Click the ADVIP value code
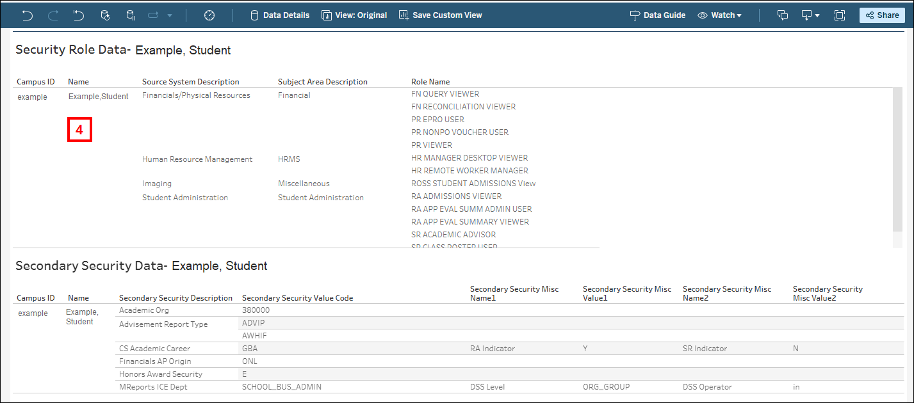 coord(254,323)
